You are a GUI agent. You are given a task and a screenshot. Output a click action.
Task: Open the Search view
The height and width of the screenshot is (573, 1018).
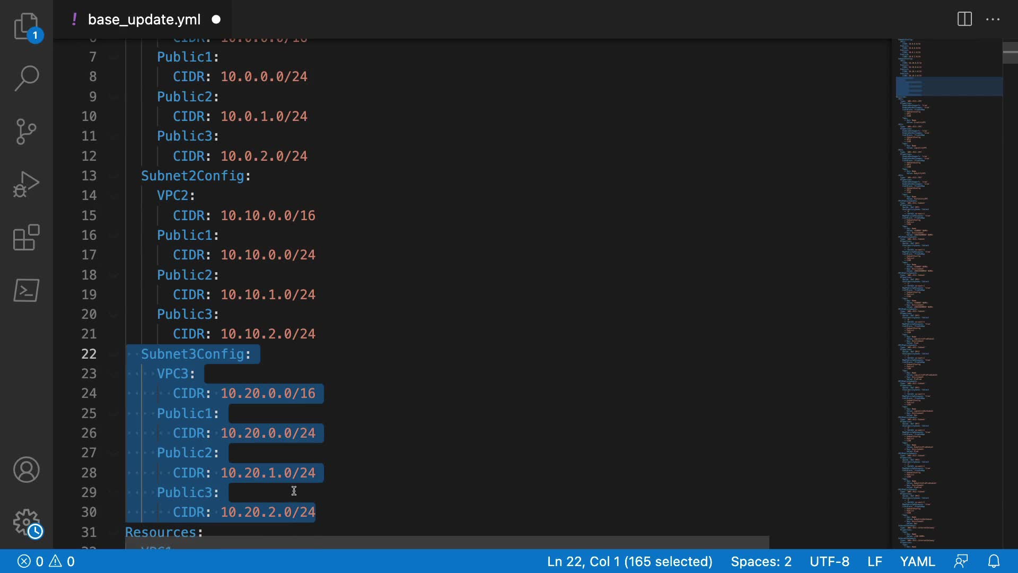coord(26,79)
